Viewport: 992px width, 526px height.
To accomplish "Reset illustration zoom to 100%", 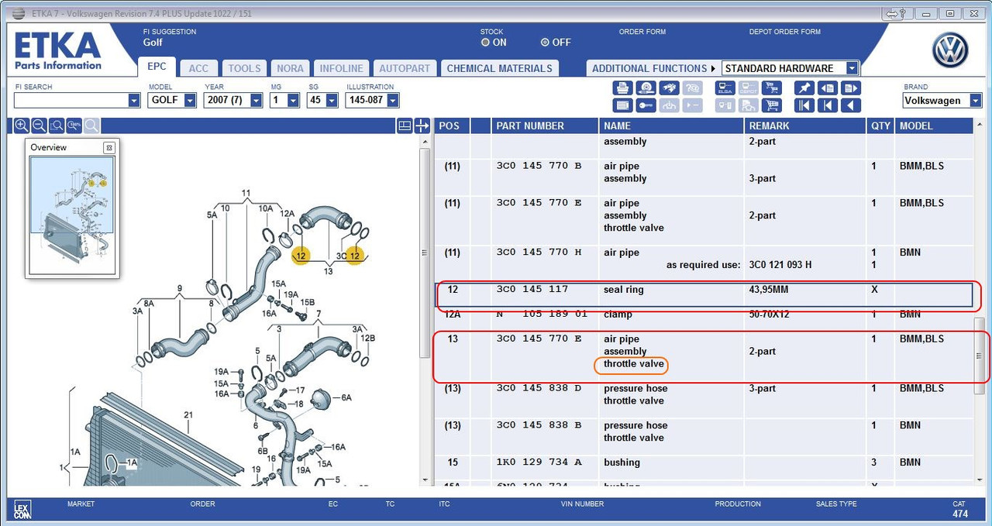I will (74, 125).
